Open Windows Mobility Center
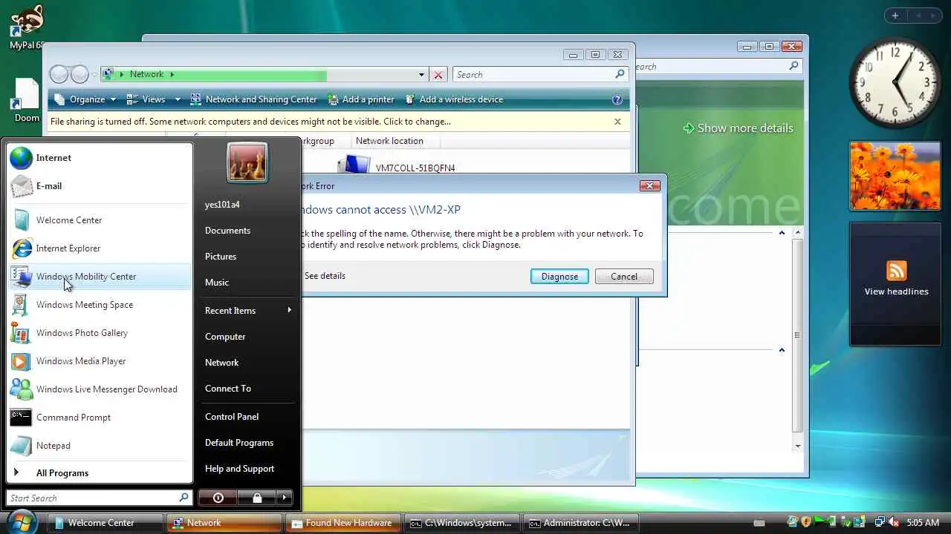951x534 pixels. pyautogui.click(x=99, y=277)
